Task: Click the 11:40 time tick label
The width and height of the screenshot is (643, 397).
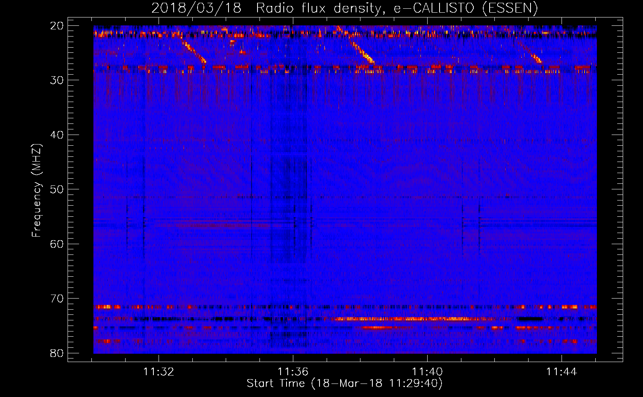Action: click(427, 372)
